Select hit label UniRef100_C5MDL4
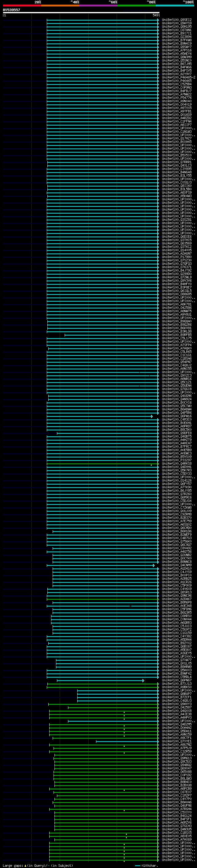 pos(177,676)
